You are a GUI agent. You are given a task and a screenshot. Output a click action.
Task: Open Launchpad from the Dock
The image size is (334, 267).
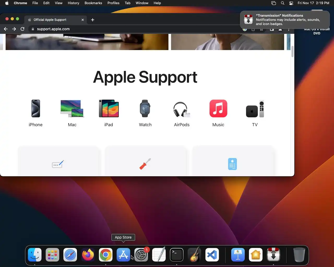(x=52, y=255)
